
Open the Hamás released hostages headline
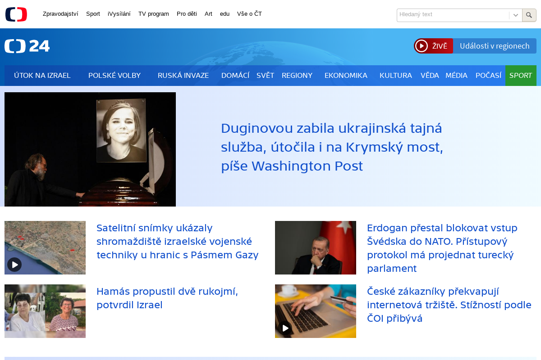click(167, 298)
